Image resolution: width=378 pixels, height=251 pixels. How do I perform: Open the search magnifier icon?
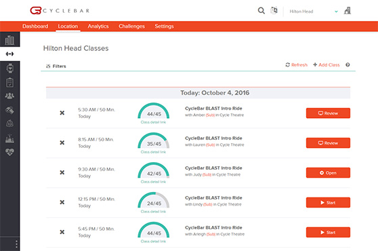(x=261, y=11)
